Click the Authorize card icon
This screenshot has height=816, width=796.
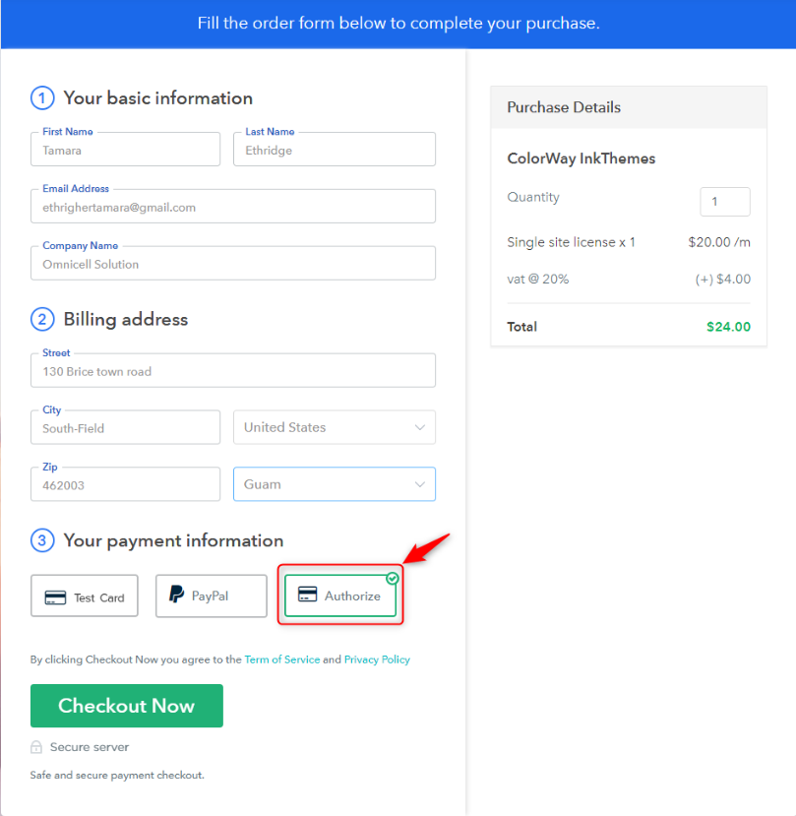[307, 594]
